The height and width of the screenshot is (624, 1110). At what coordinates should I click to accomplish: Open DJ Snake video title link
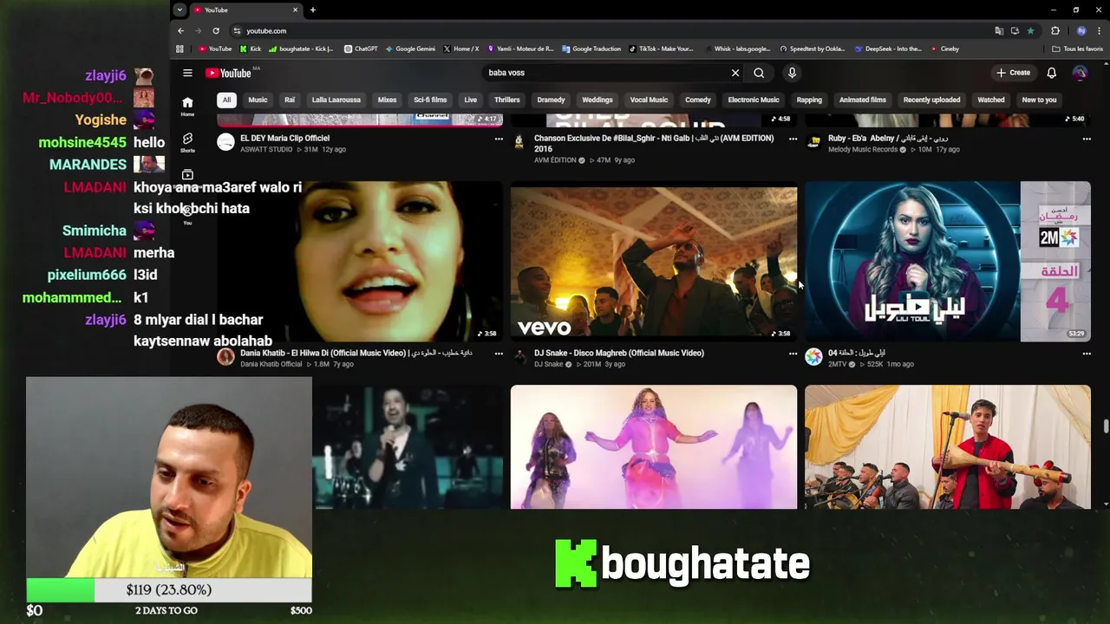click(x=618, y=353)
